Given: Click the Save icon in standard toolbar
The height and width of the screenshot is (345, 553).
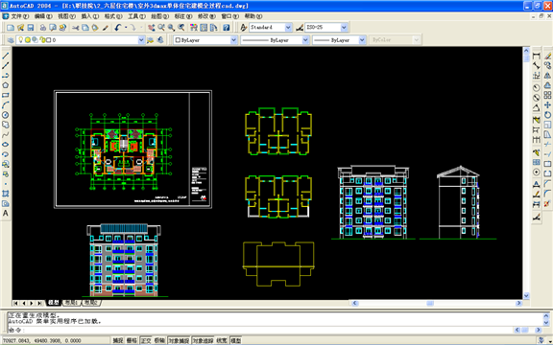Looking at the screenshot, I should point(31,28).
